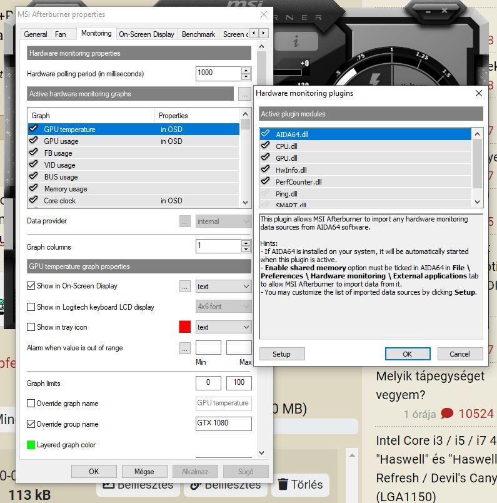Screen dimensions: 497x503
Task: Toggle the BUS usage graph checkmark
Action: pos(33,176)
